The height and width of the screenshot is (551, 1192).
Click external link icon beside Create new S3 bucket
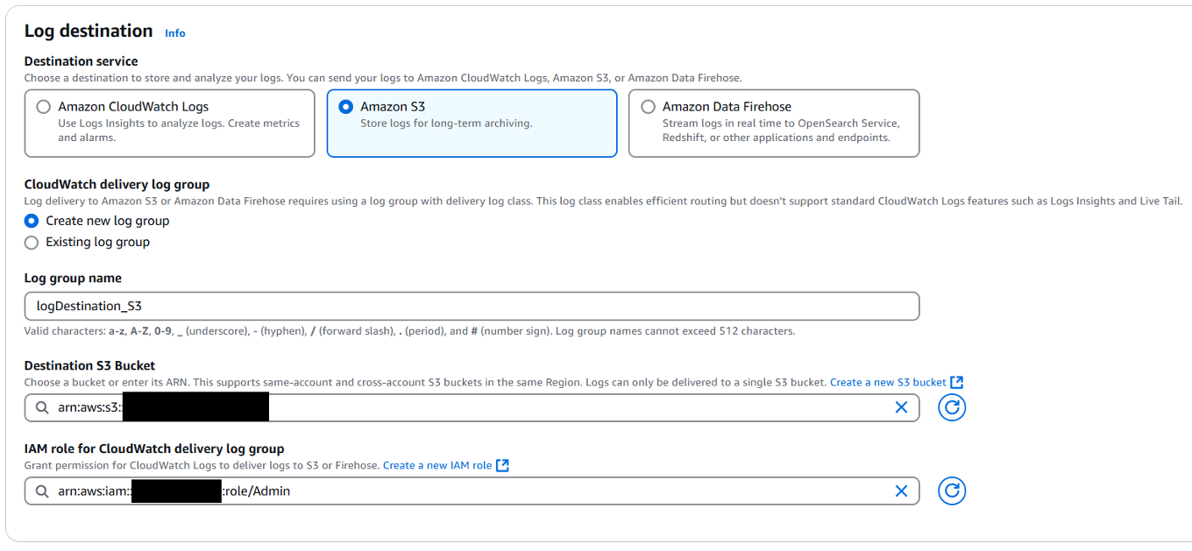[x=957, y=382]
